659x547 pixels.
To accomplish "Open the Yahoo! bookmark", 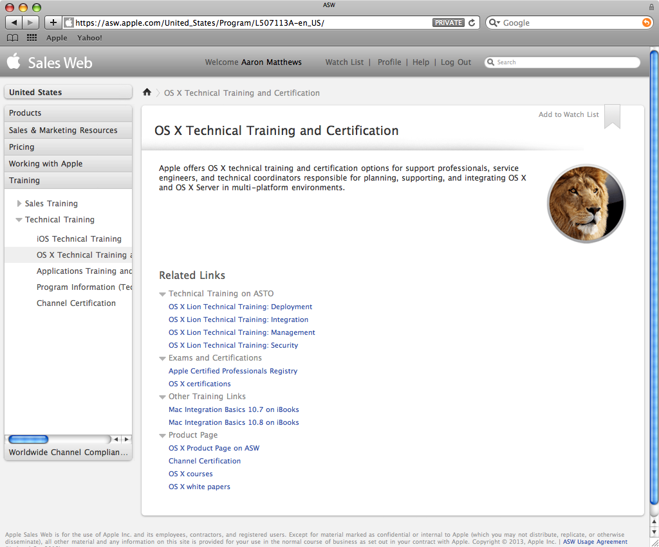I will (89, 38).
